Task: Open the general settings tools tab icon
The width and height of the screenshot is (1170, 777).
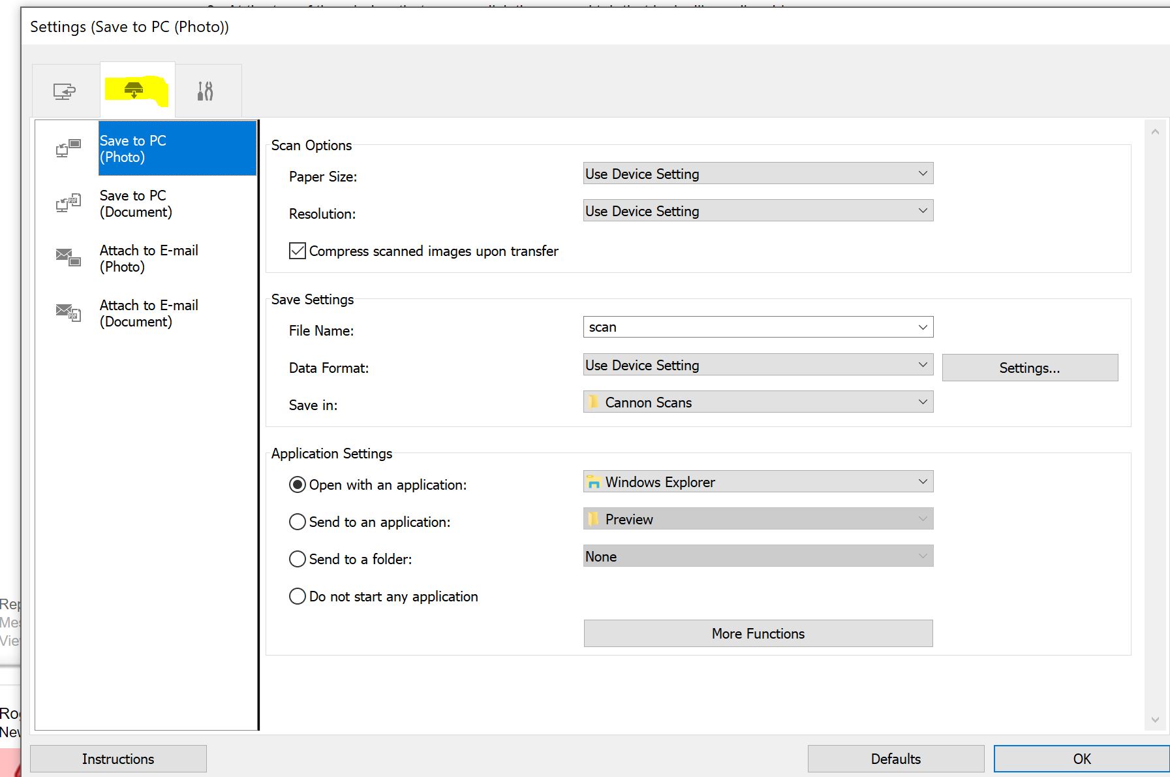Action: pos(205,91)
